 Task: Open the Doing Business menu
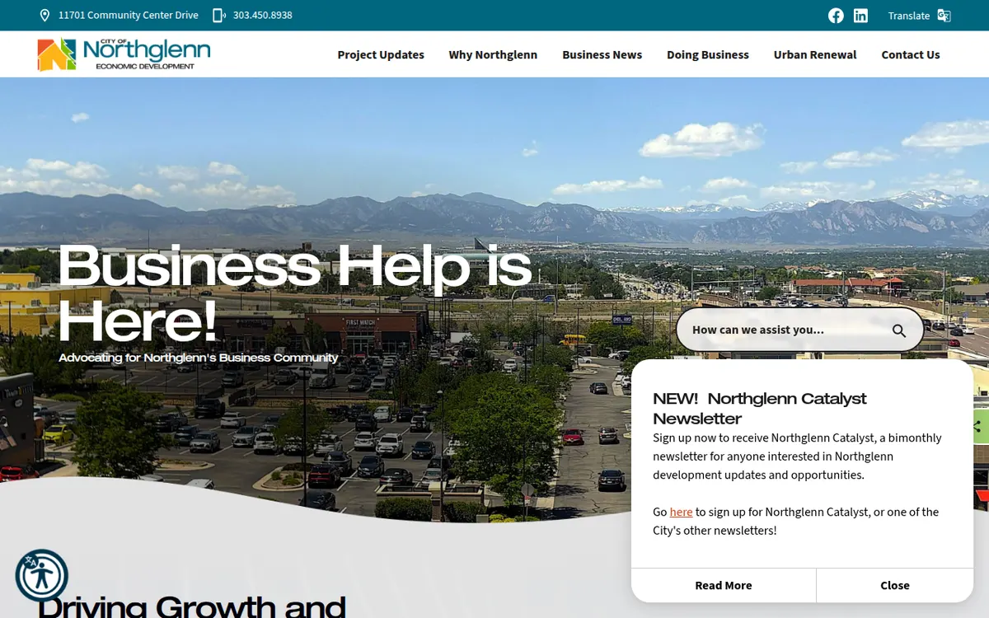point(708,54)
